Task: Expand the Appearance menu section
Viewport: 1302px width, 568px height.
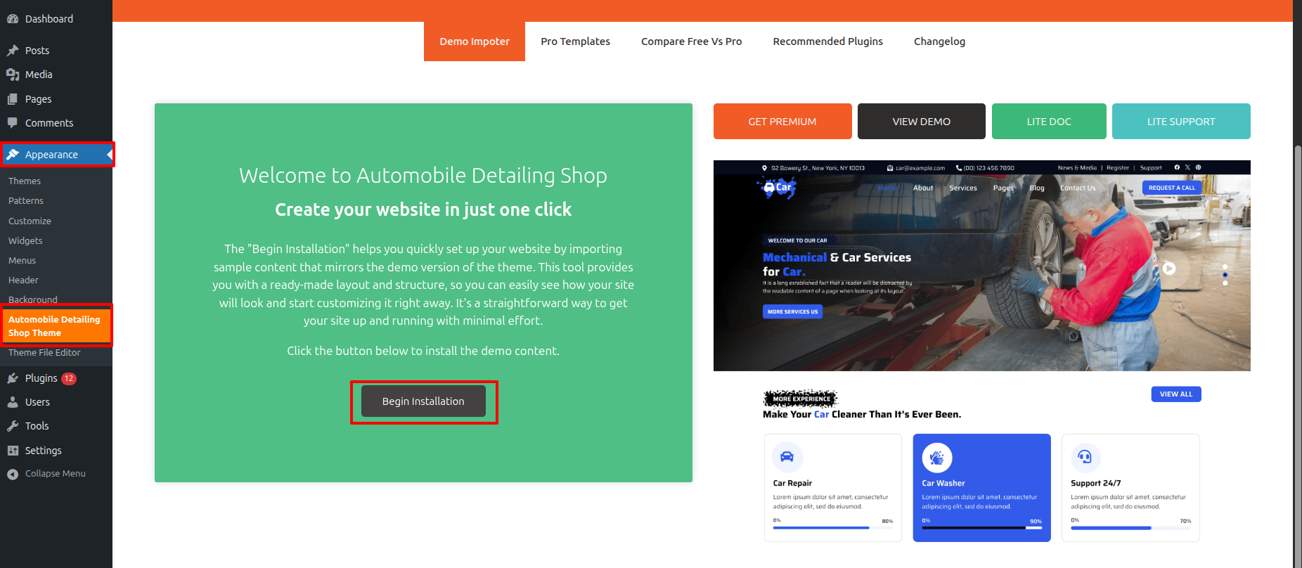Action: tap(51, 155)
